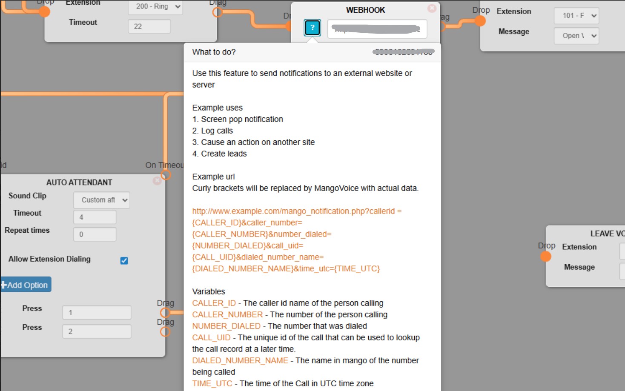The width and height of the screenshot is (625, 391).
Task: Toggle Allow Extension Dialing checkbox
Action: pos(124,260)
